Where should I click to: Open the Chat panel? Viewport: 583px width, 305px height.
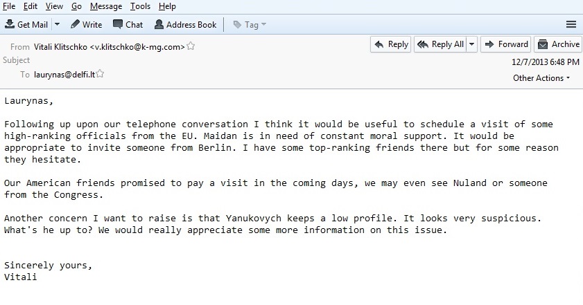click(x=128, y=24)
